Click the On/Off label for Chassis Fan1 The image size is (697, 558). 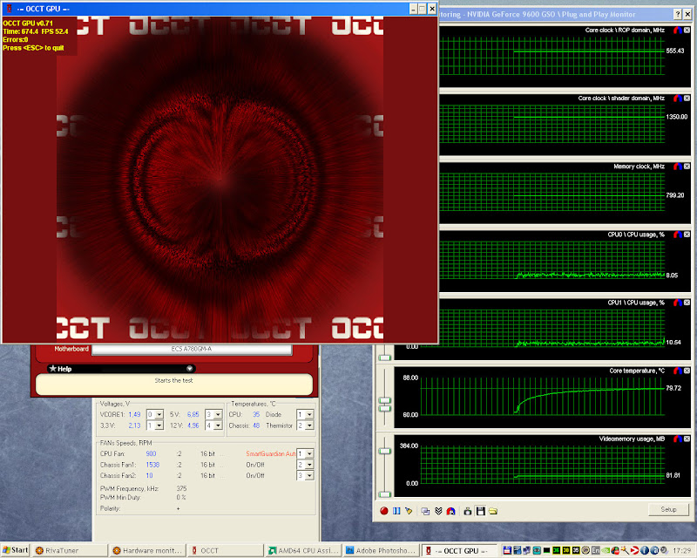point(255,465)
